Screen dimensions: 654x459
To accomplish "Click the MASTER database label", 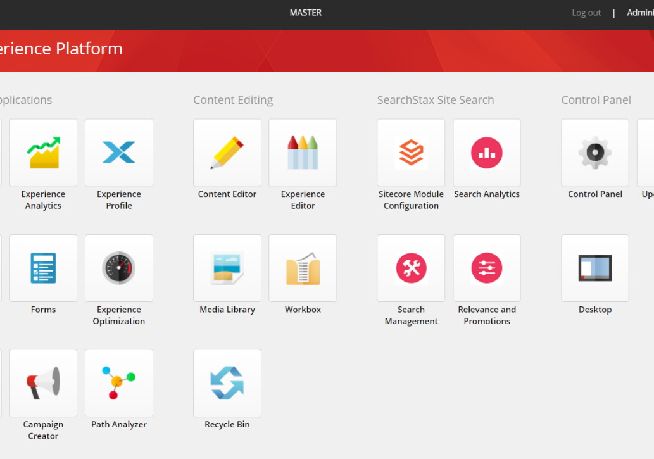I will coord(306,12).
